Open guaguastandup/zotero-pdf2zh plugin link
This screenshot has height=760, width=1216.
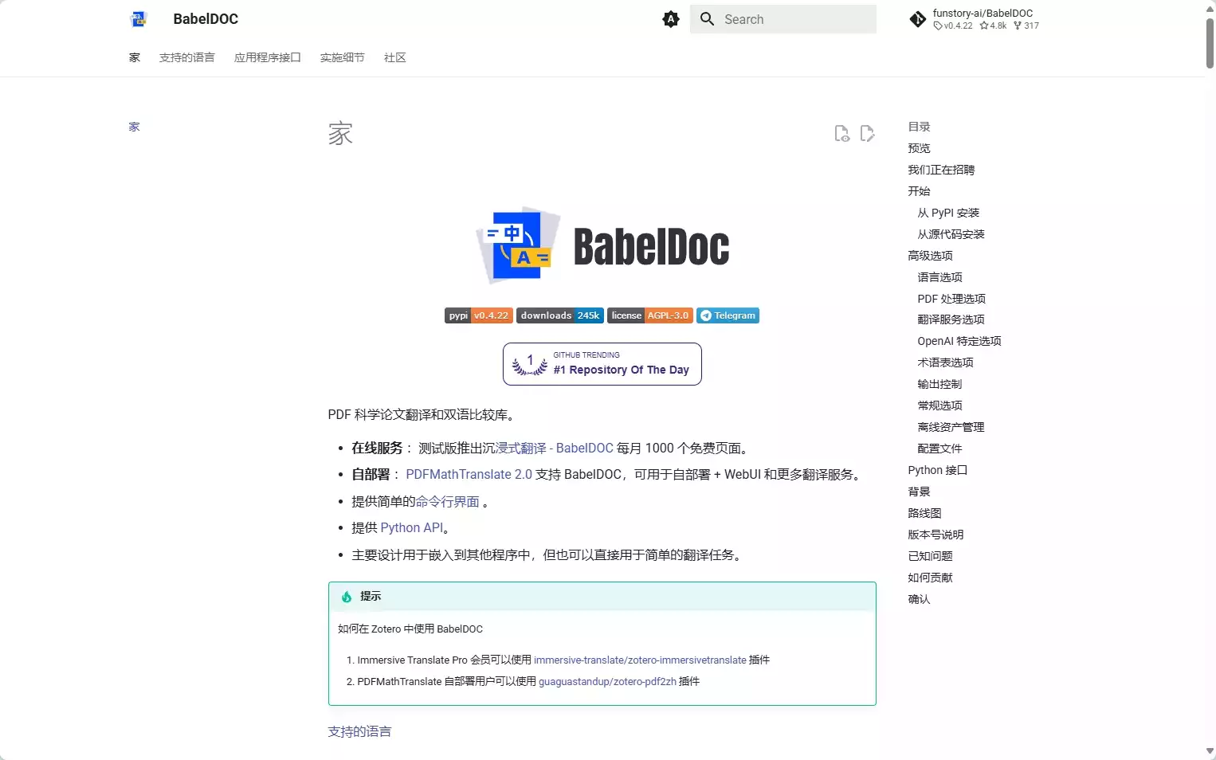(x=607, y=682)
